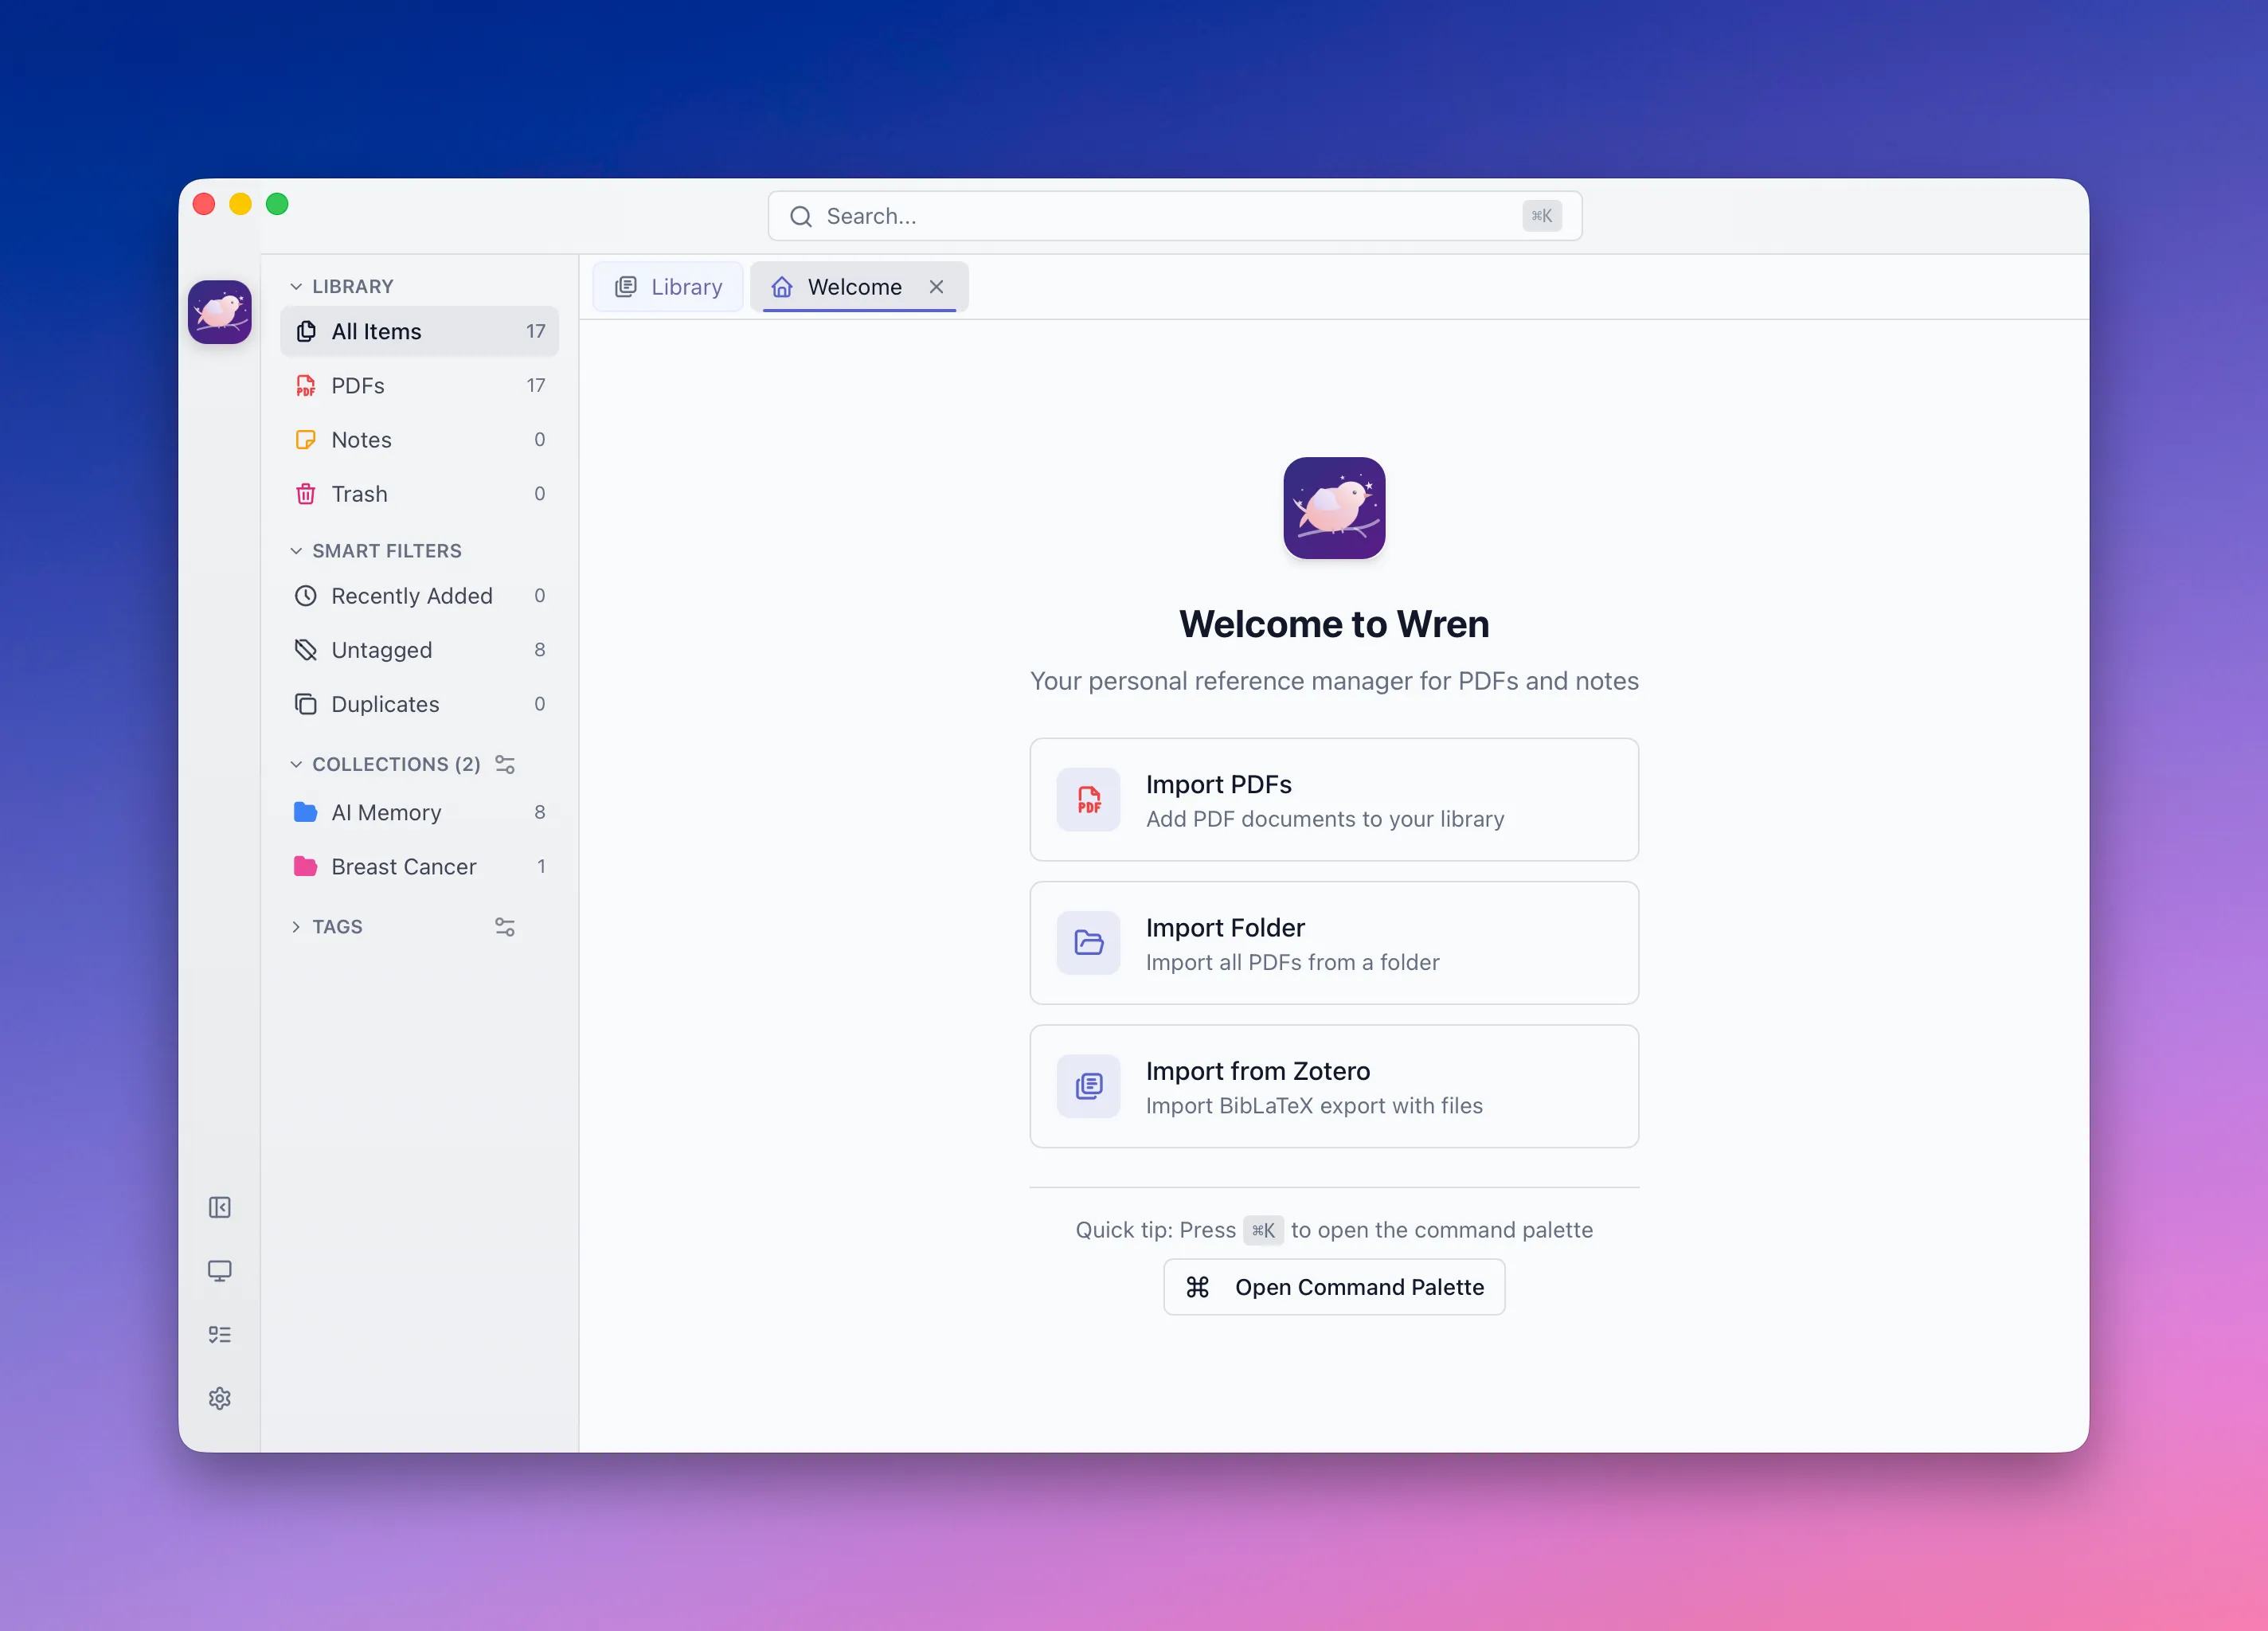
Task: Show Duplicates filter
Action: tap(420, 704)
